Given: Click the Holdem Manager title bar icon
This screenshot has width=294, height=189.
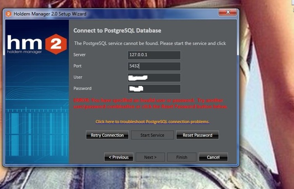Looking at the screenshot, I should 8,14.
